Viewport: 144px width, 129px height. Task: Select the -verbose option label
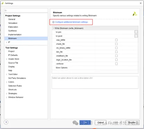[60, 64]
